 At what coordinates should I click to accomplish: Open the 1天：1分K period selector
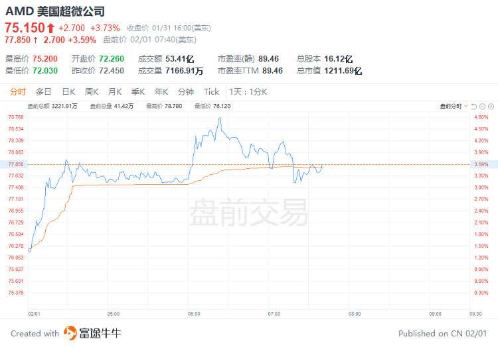(x=248, y=92)
